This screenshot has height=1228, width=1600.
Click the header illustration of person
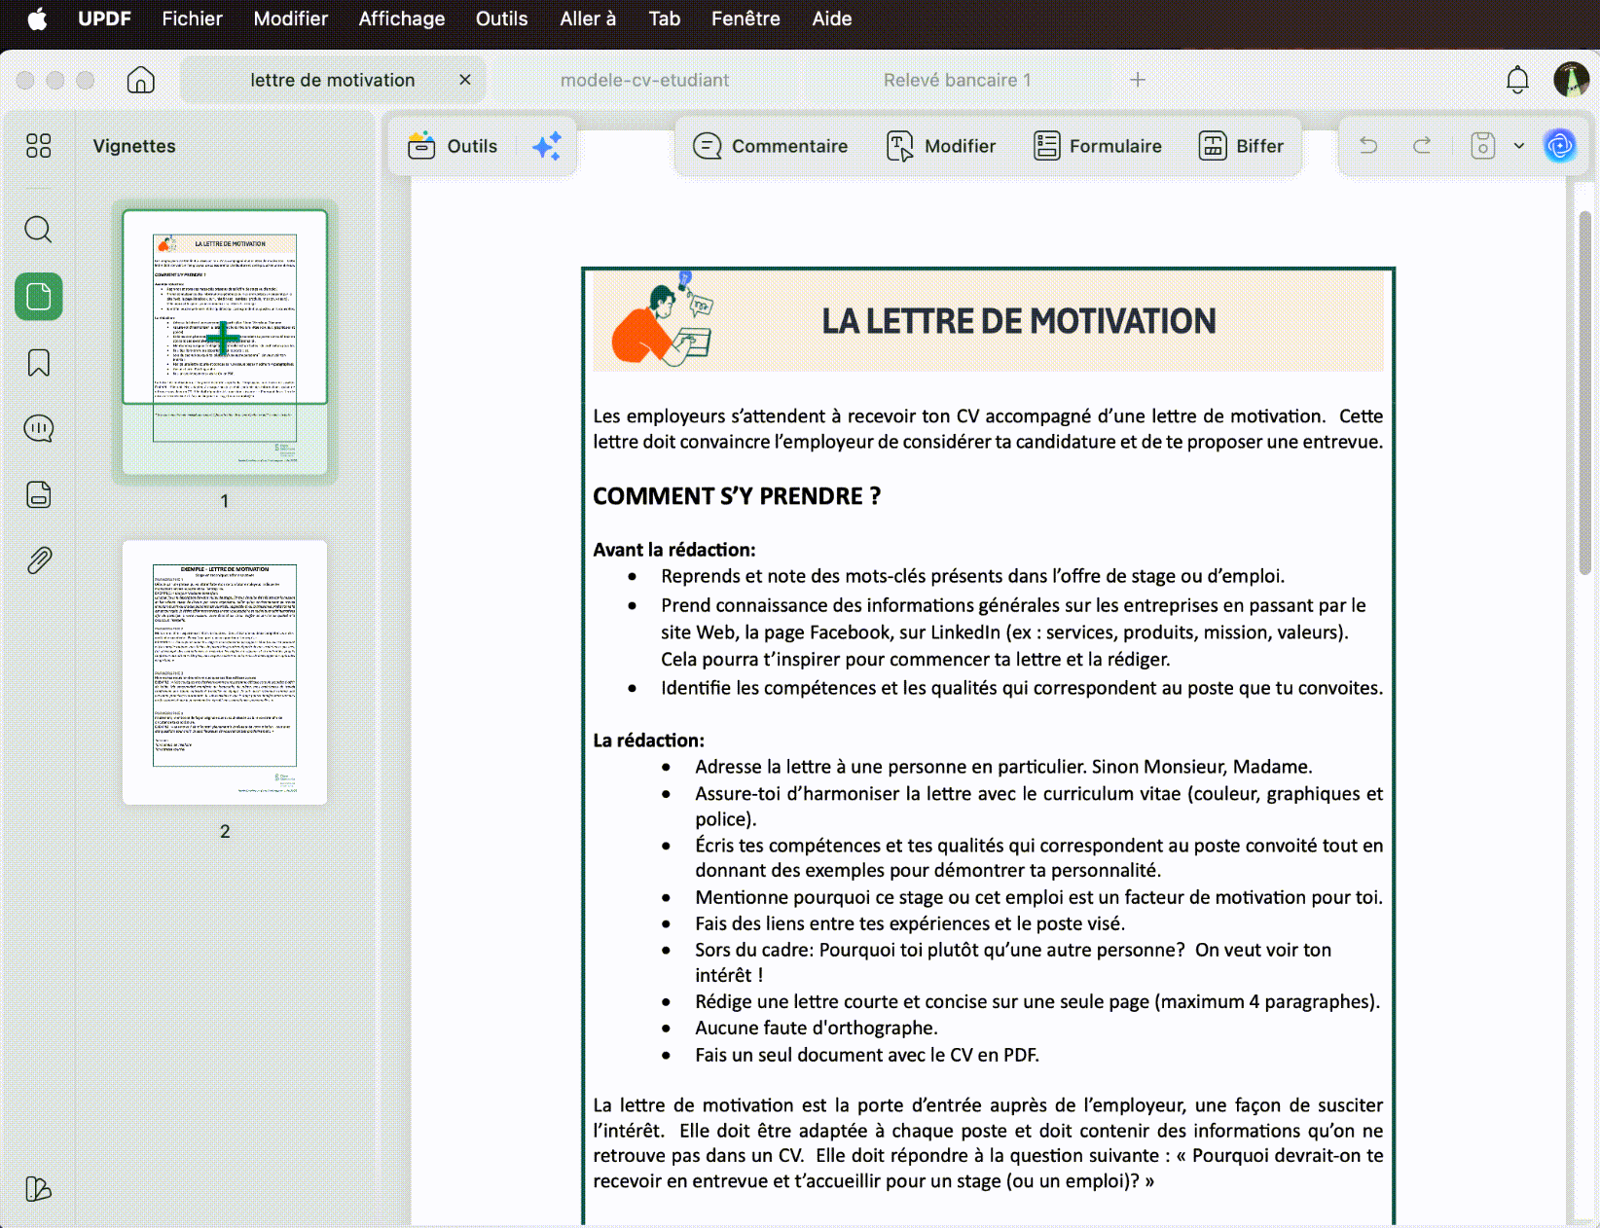(x=664, y=318)
